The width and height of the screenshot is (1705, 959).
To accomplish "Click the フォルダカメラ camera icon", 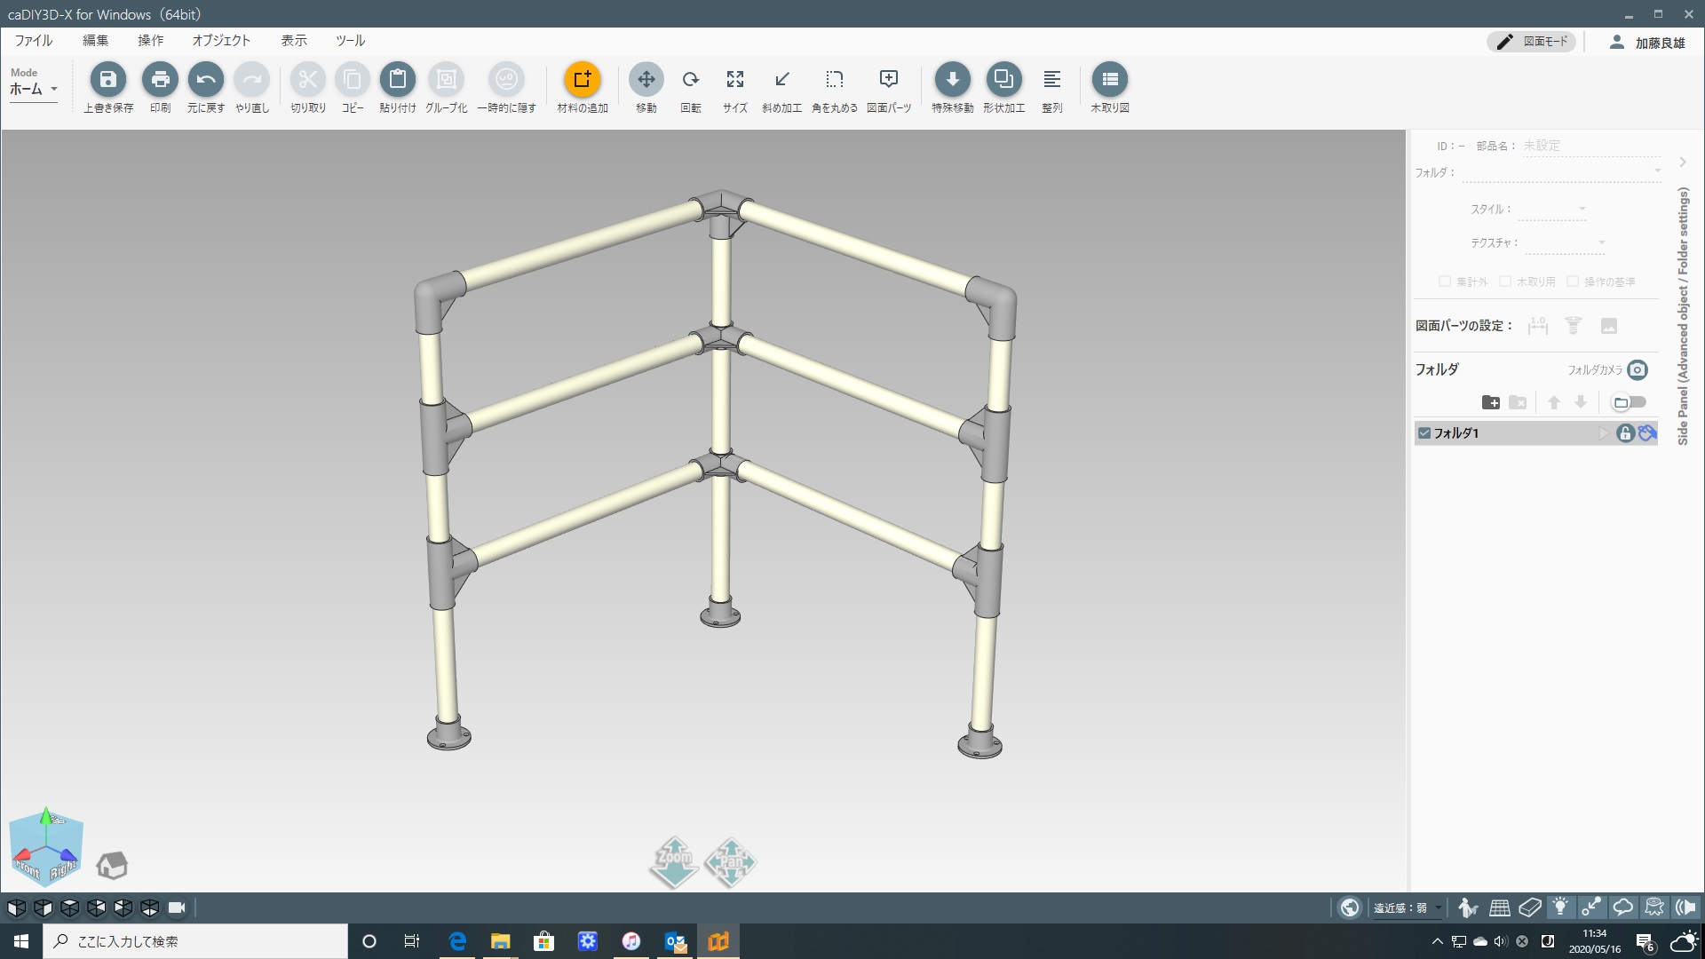I will (x=1638, y=370).
